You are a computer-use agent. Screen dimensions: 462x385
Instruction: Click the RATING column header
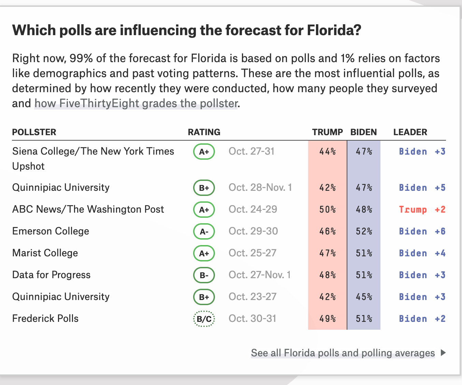[x=204, y=132]
